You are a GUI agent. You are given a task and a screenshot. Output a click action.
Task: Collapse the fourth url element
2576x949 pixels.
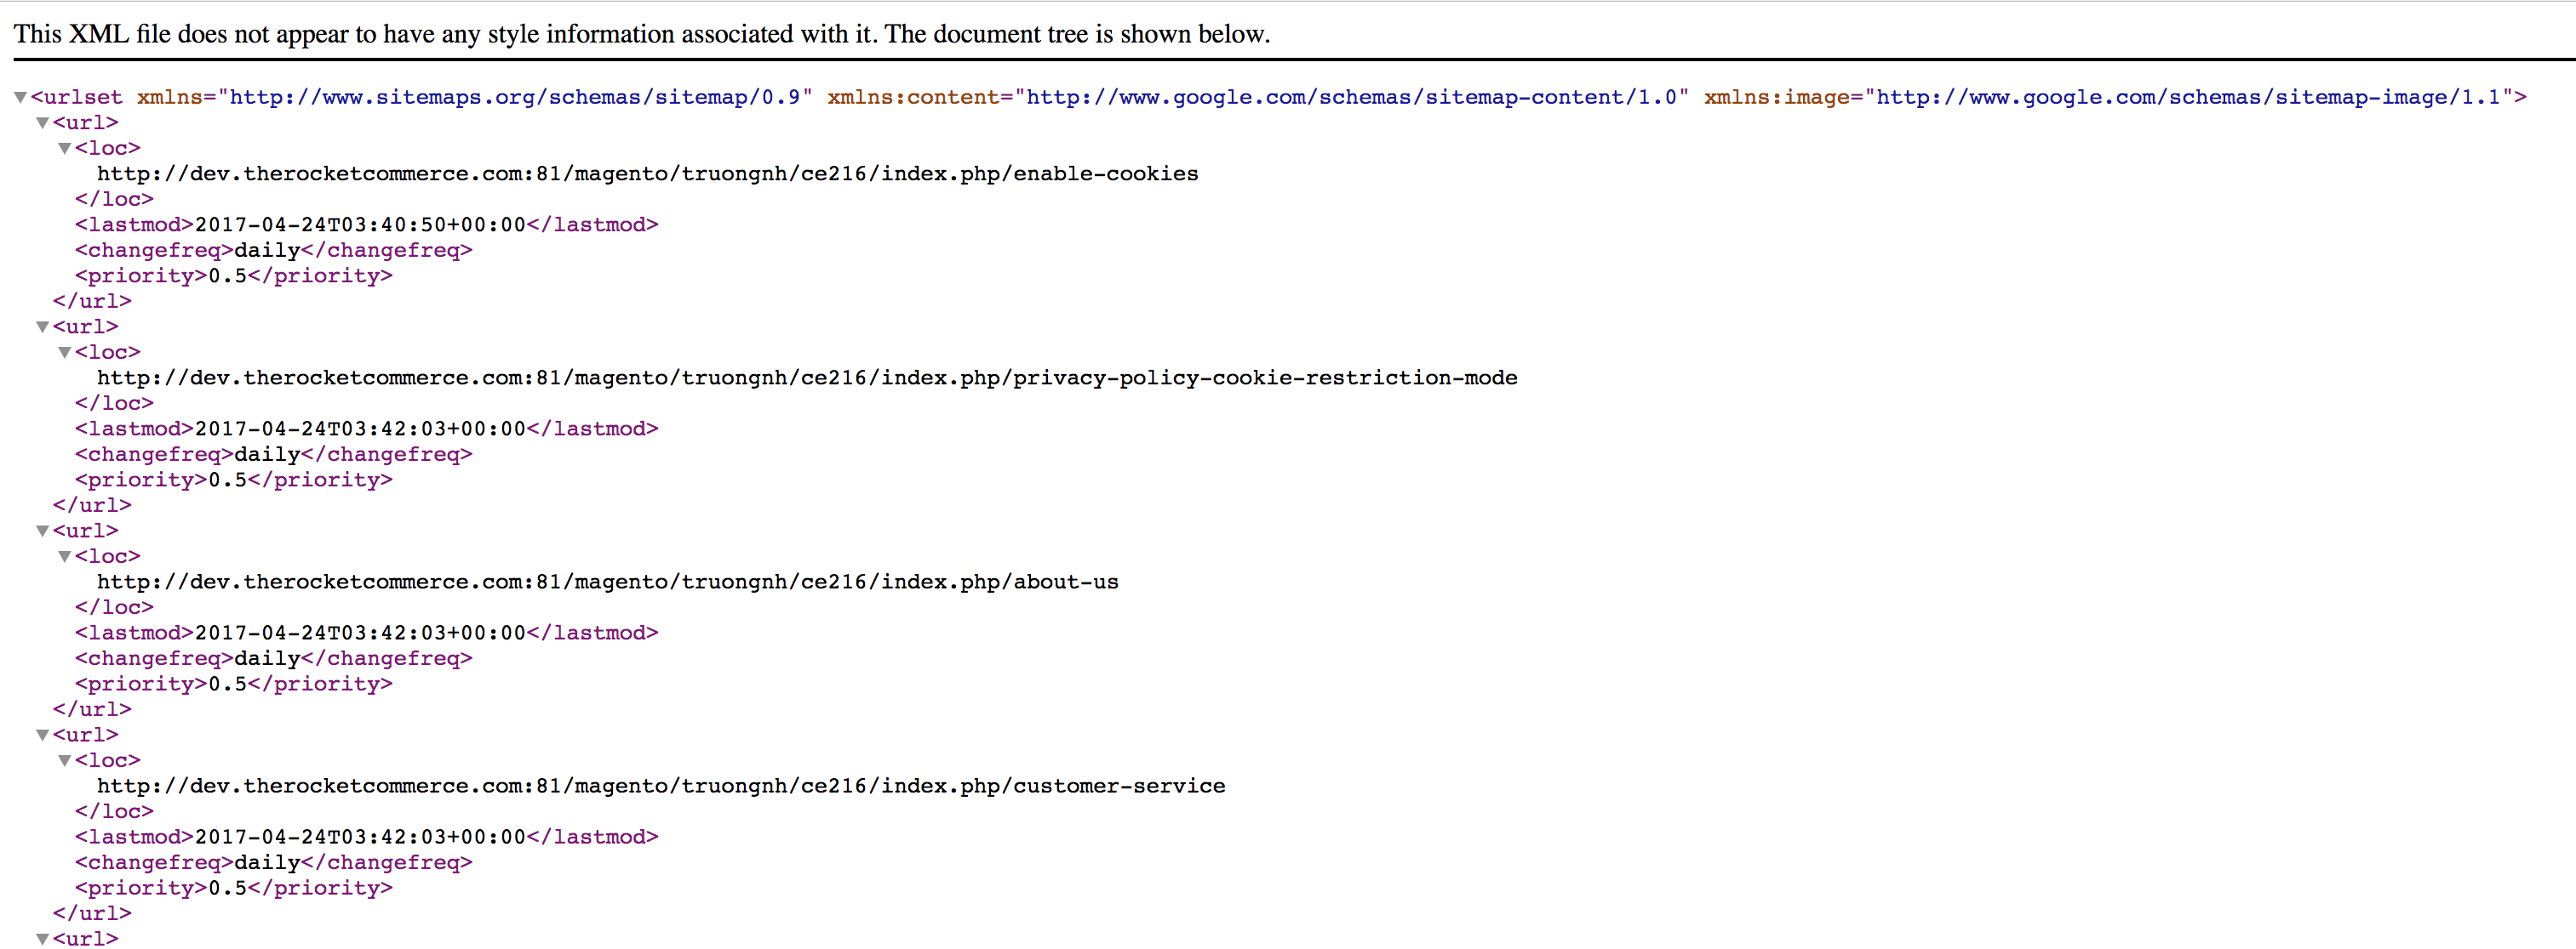tap(42, 736)
